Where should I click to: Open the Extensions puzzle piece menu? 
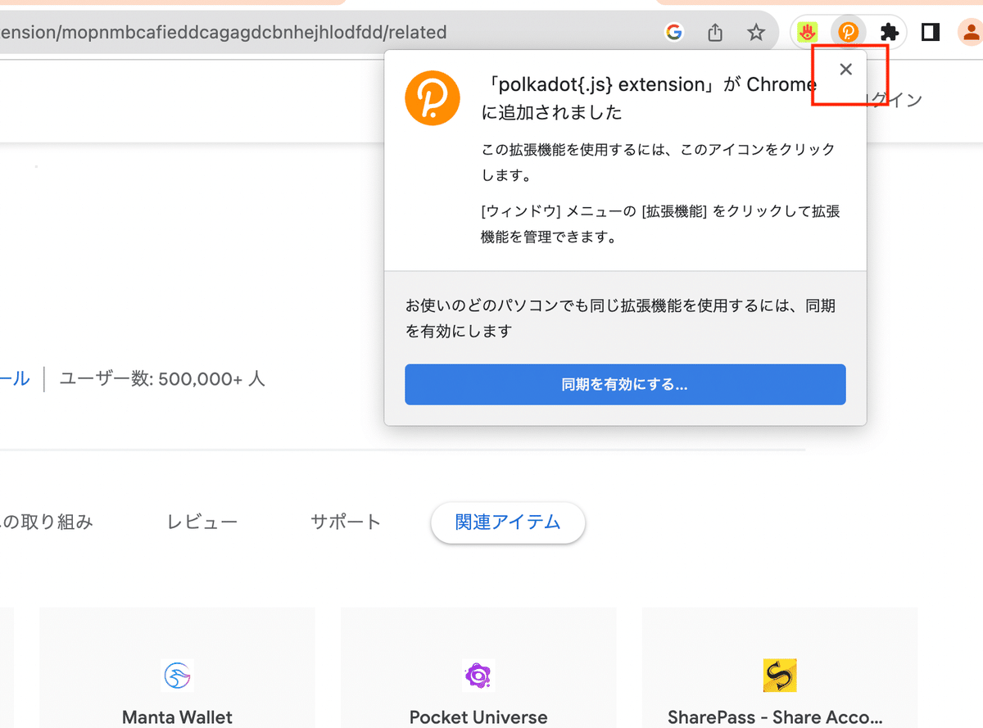pyautogui.click(x=889, y=33)
